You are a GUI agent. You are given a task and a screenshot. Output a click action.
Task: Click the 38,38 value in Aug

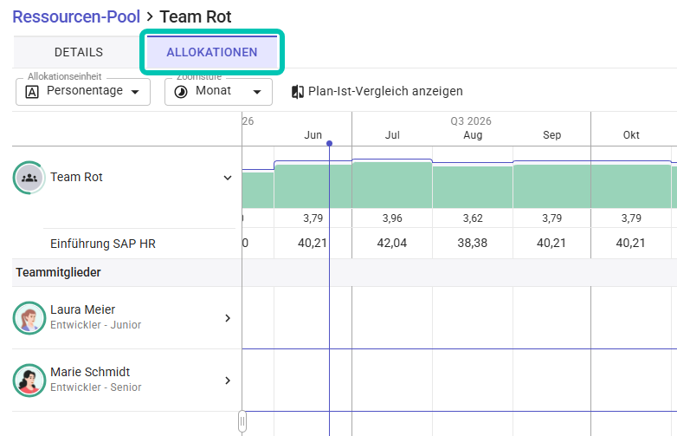tap(473, 243)
